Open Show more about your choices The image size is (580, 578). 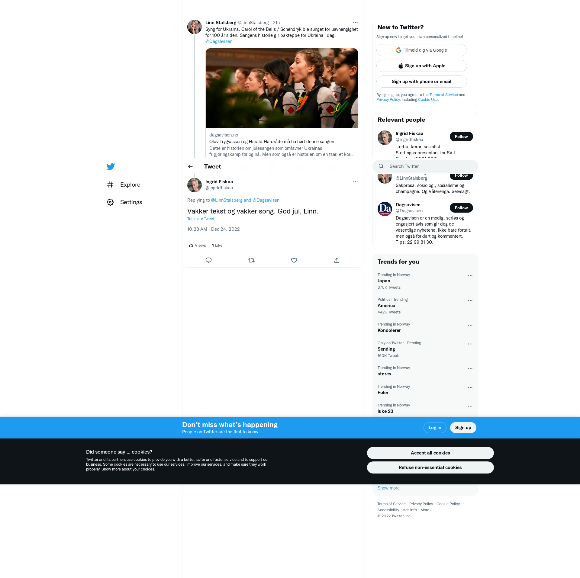[128, 469]
